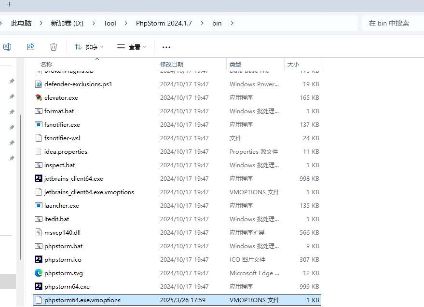Select the ltedit.bat file name
Screen dimensions: 424x307
tap(57, 219)
